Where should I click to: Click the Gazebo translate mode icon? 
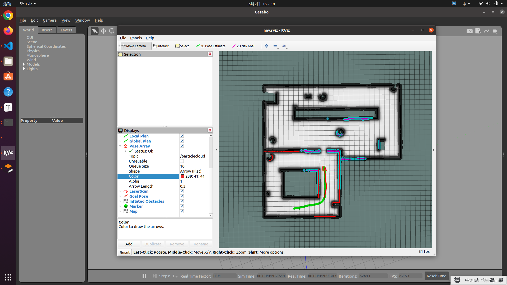(x=103, y=31)
